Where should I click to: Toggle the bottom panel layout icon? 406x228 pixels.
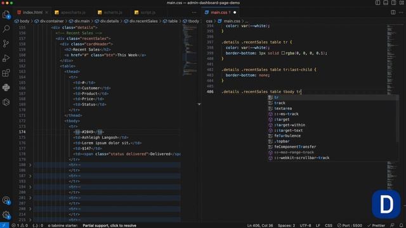386,3
